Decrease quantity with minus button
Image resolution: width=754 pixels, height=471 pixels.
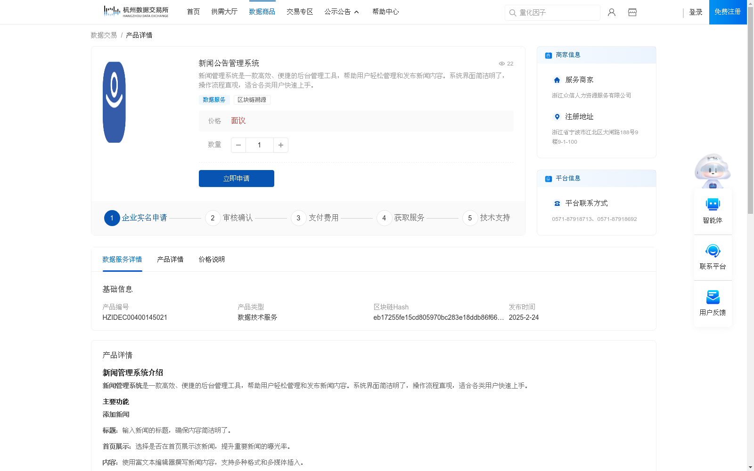pos(238,145)
